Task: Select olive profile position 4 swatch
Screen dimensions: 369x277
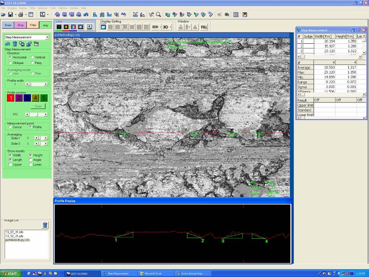Action: (x=36, y=98)
